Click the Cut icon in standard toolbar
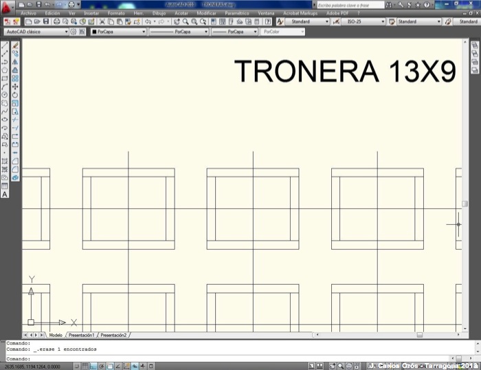The height and width of the screenshot is (370, 481). (102, 22)
